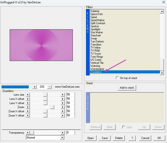The image size is (167, 143).
Task: Increase Lens size with right arrow
Action: pyautogui.click(x=63, y=95)
